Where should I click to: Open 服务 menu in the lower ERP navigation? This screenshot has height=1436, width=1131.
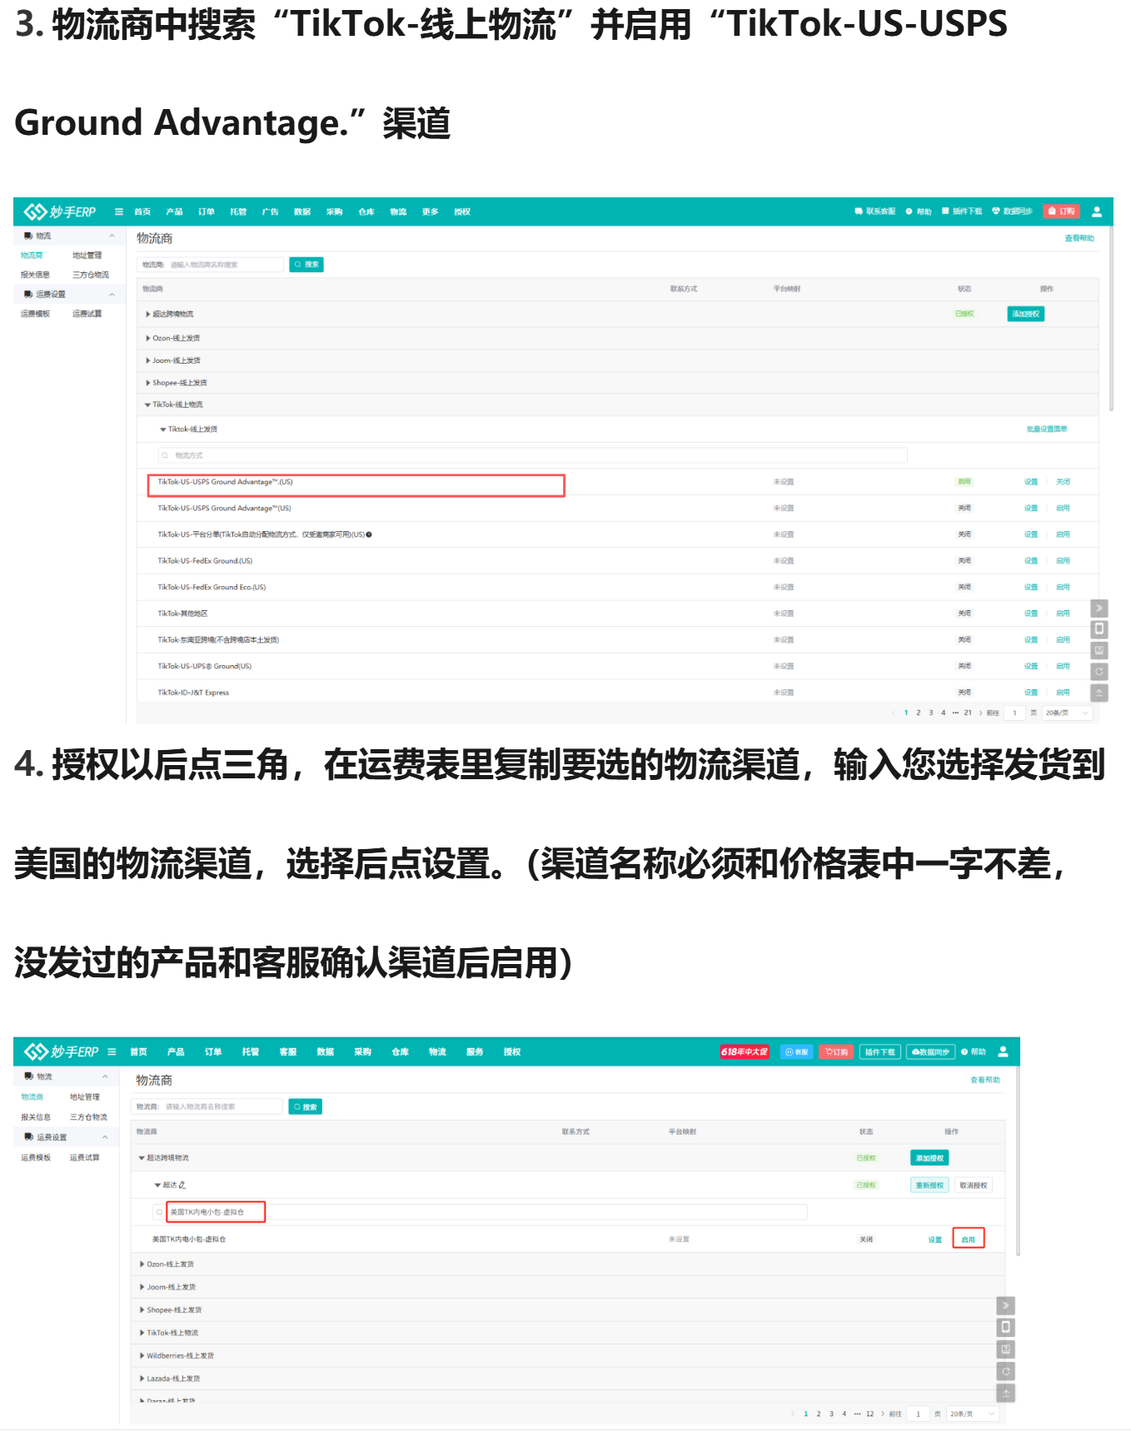pos(475,1051)
